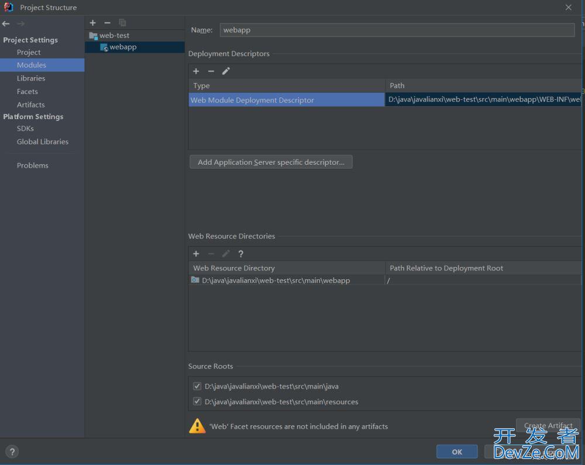Open Project settings
Screen dimensions: 585x465
click(x=29, y=52)
